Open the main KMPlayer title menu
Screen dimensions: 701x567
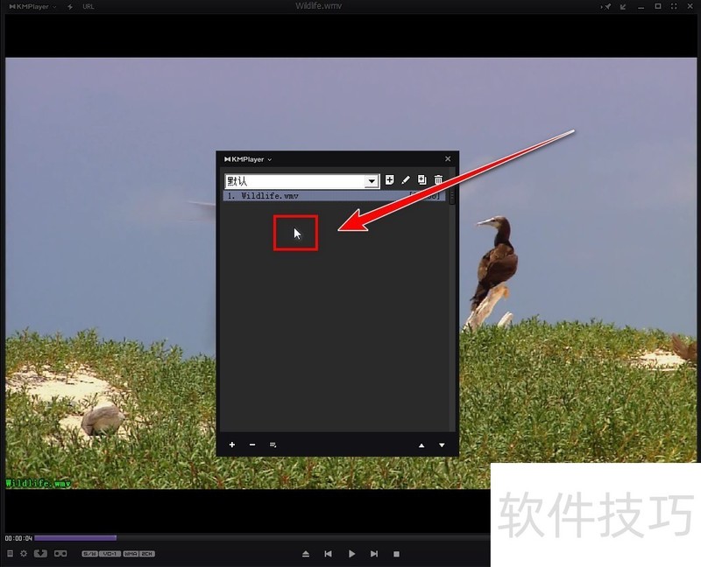point(30,6)
